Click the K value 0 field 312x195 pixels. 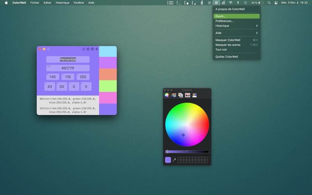pos(86,87)
